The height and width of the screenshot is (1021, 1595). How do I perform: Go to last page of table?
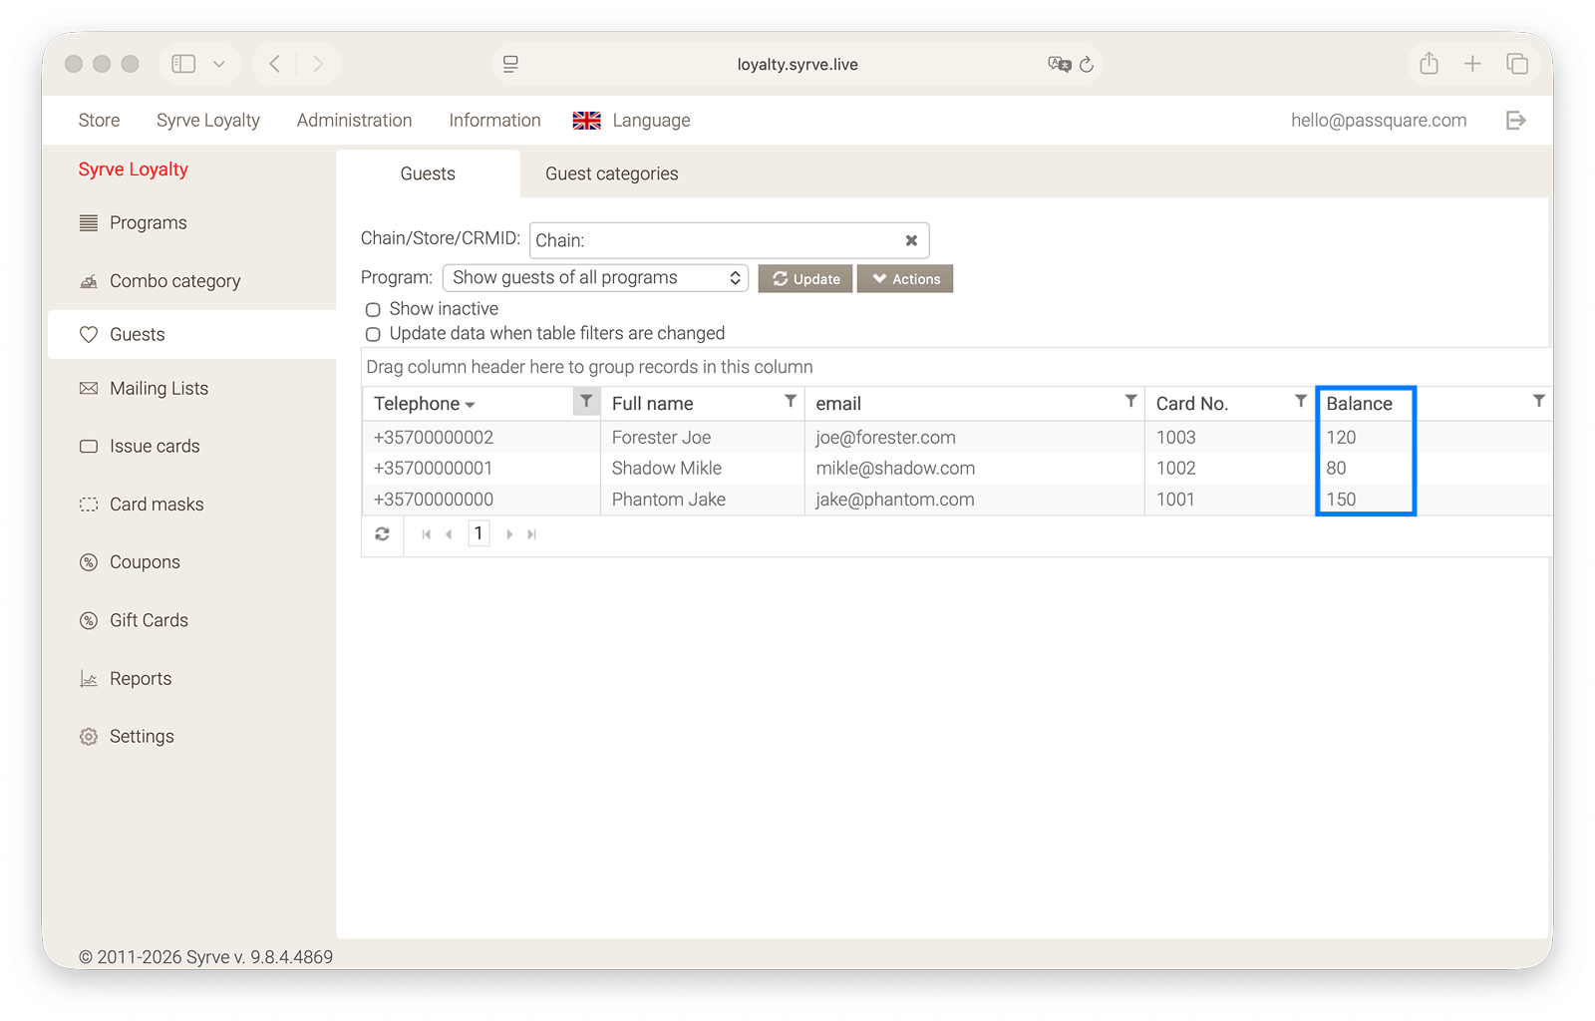(532, 534)
